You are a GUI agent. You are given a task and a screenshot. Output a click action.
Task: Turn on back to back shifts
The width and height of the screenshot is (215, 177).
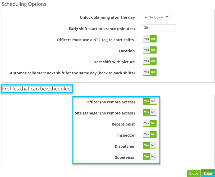pos(146,72)
